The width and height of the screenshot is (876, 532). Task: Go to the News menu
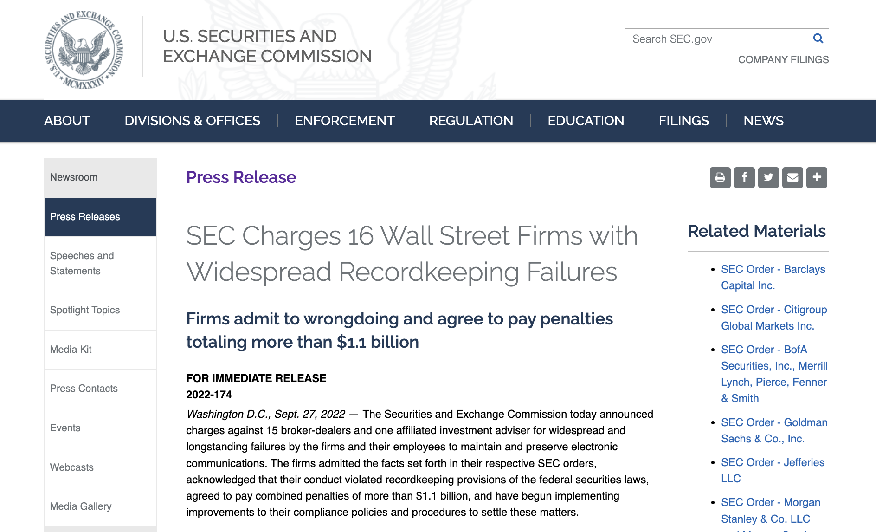coord(763,121)
